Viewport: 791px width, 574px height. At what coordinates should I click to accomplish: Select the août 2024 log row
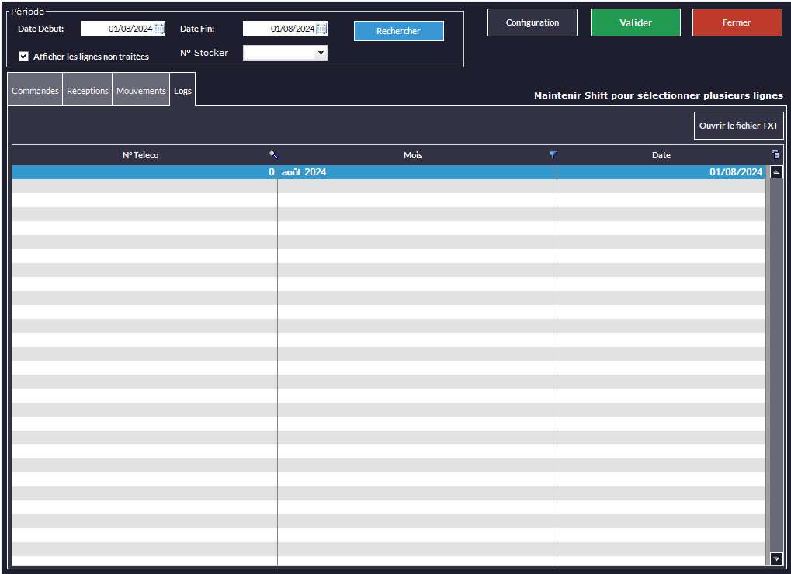pyautogui.click(x=388, y=172)
